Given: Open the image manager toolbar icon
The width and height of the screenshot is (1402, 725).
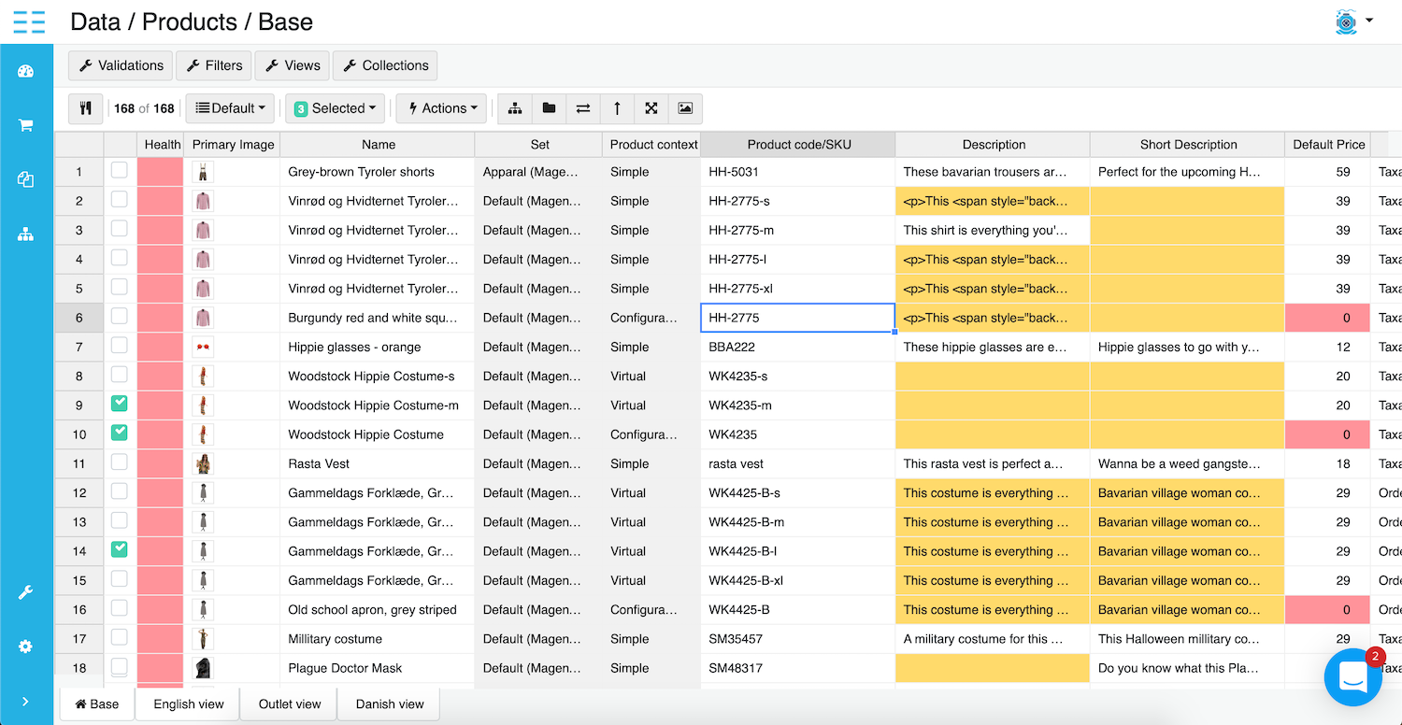Looking at the screenshot, I should coord(684,108).
